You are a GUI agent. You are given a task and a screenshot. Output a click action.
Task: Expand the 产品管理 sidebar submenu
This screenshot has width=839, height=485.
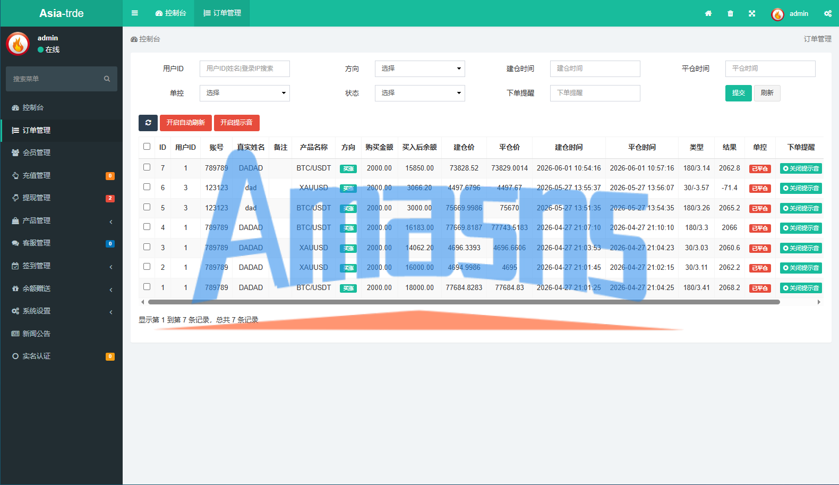[62, 220]
